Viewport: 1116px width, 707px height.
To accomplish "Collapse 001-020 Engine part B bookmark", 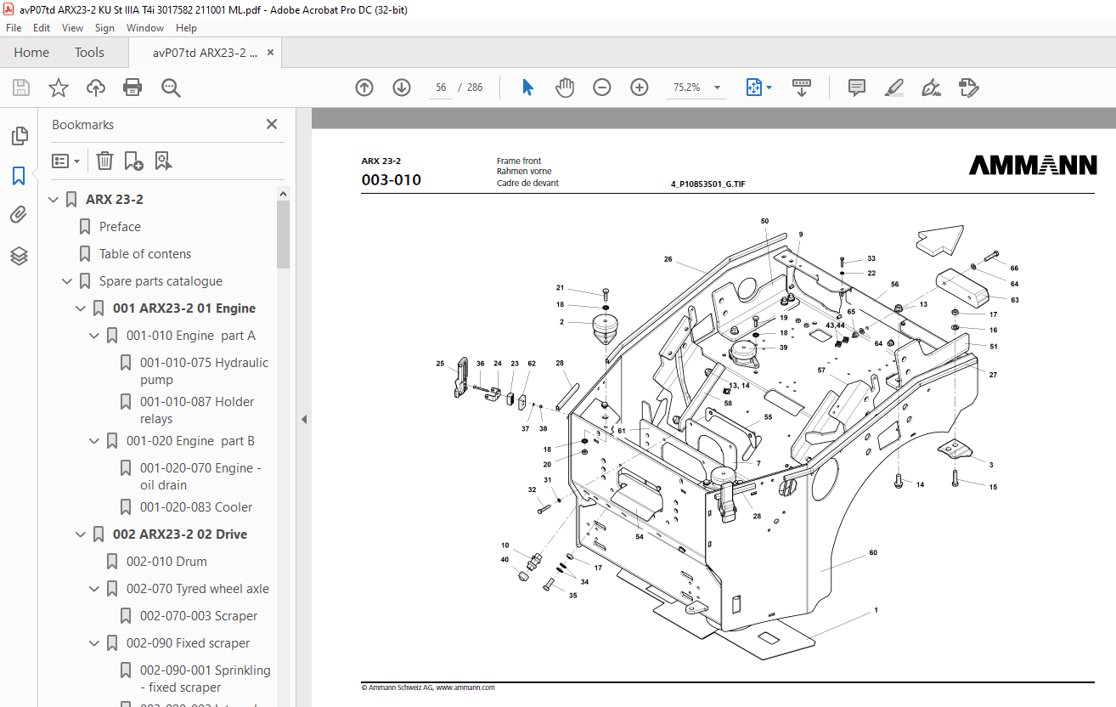I will click(94, 441).
